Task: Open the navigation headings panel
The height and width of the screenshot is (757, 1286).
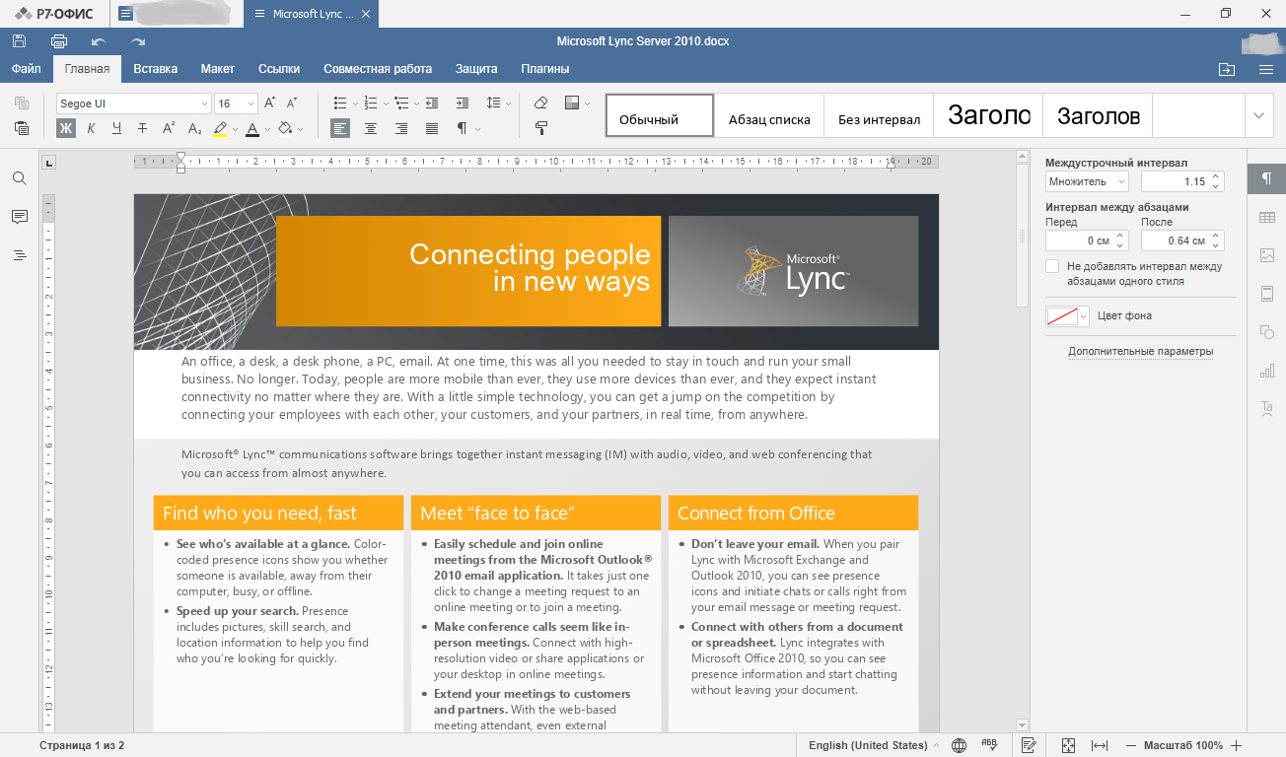Action: click(20, 255)
